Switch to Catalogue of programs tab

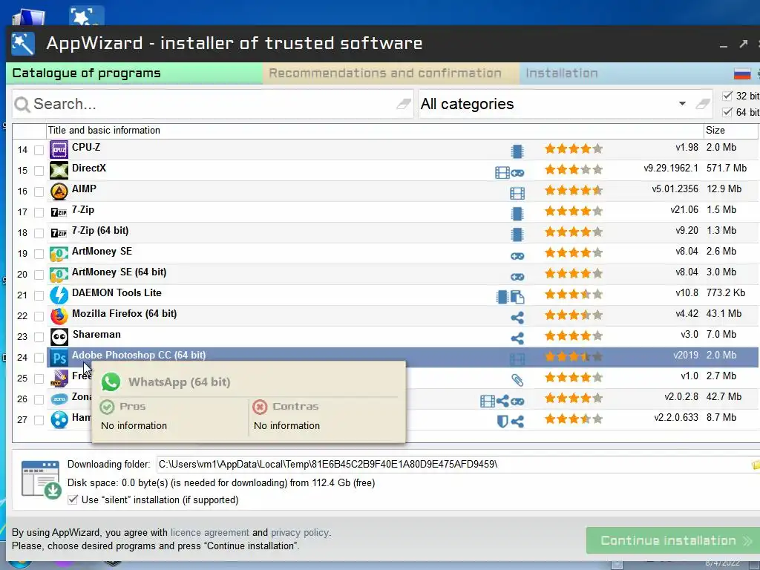(x=134, y=73)
